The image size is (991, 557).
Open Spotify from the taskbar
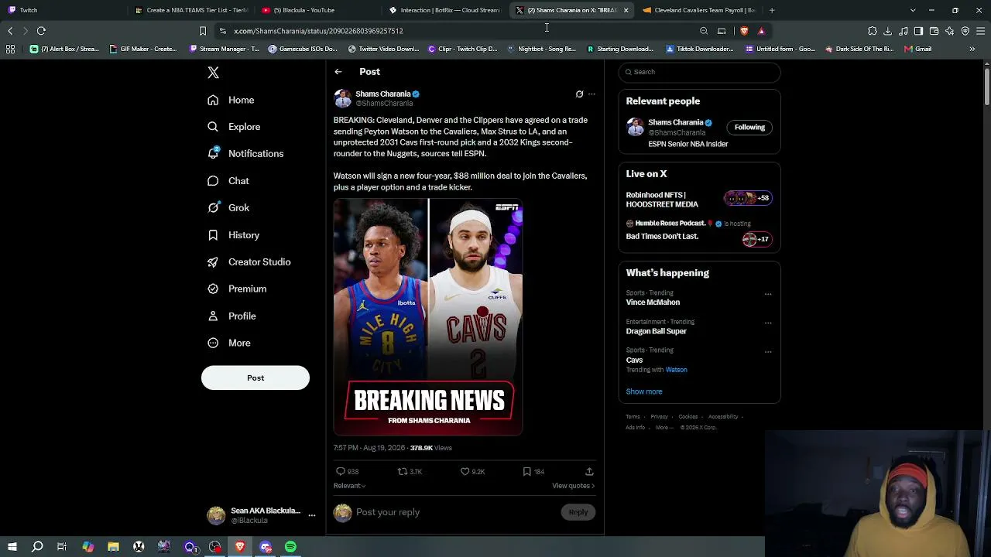pos(290,547)
